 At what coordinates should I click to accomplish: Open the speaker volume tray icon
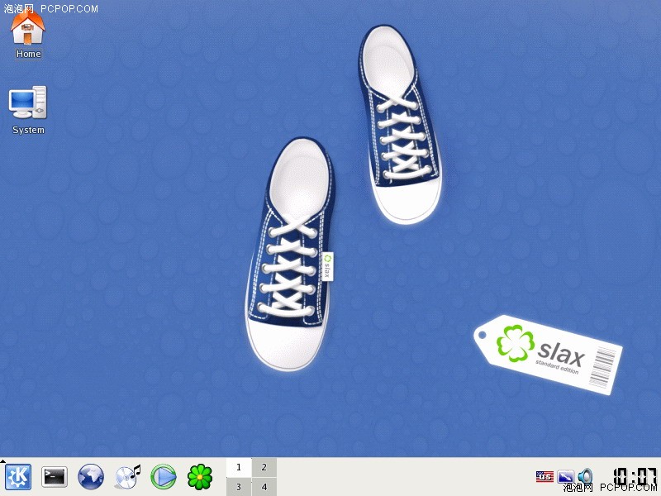pos(585,476)
